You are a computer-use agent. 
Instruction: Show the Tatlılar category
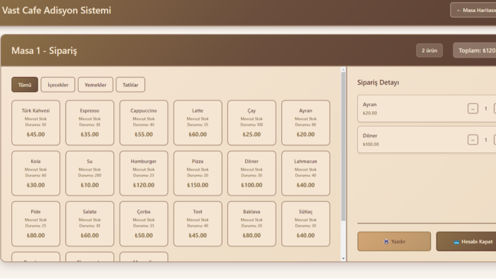[x=130, y=85]
